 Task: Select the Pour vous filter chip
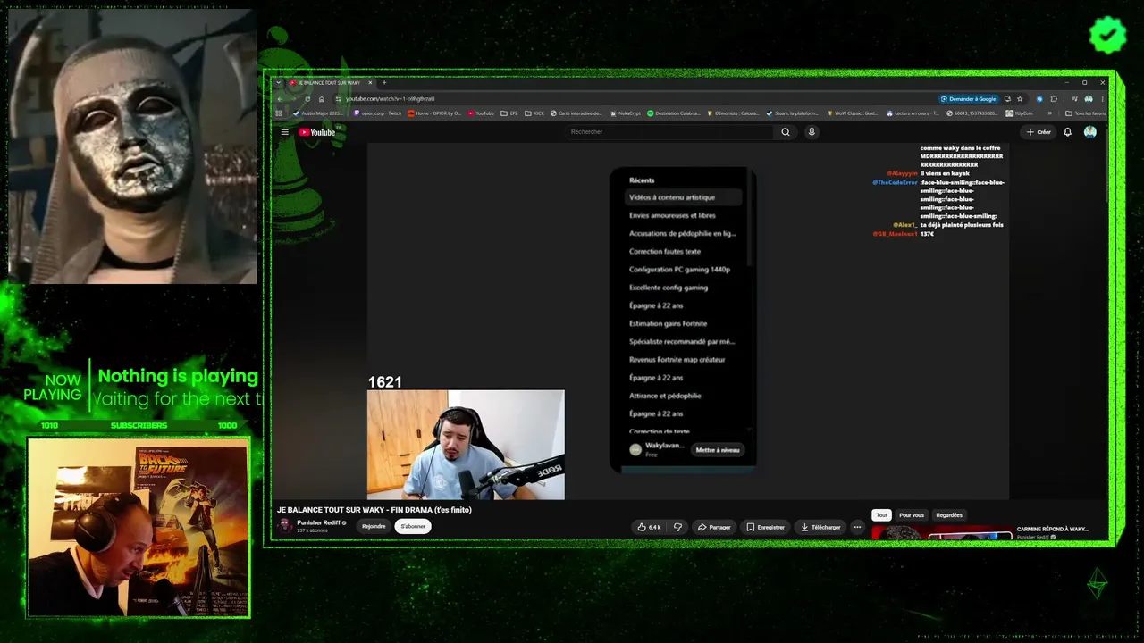point(912,515)
